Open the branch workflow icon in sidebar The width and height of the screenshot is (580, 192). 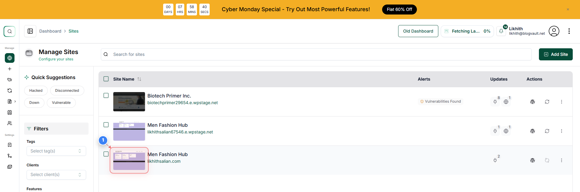10,156
